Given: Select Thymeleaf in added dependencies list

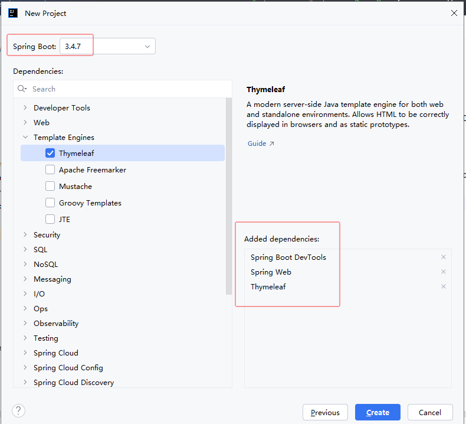Looking at the screenshot, I should pos(268,287).
